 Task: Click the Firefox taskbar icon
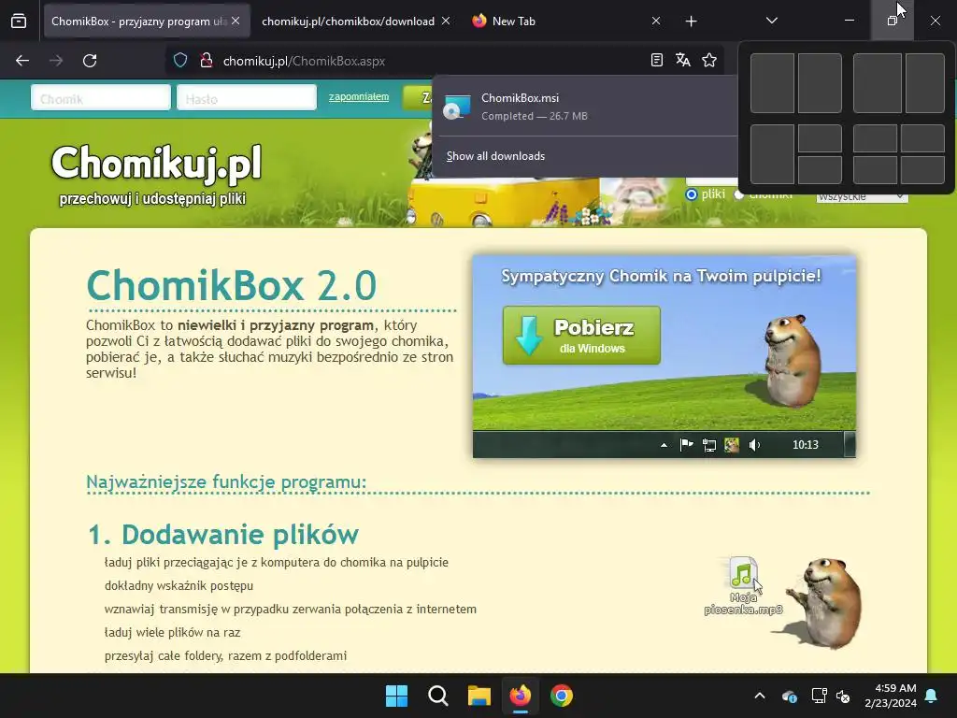(520, 696)
